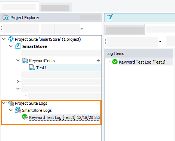The image size is (175, 141).
Task: Collapse the SmartStore Logs node
Action: coord(11,110)
